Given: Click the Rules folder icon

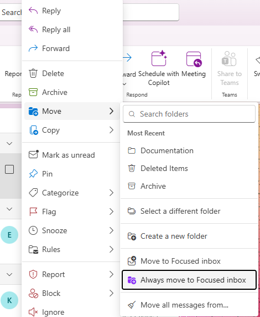Looking at the screenshot, I should (33, 249).
